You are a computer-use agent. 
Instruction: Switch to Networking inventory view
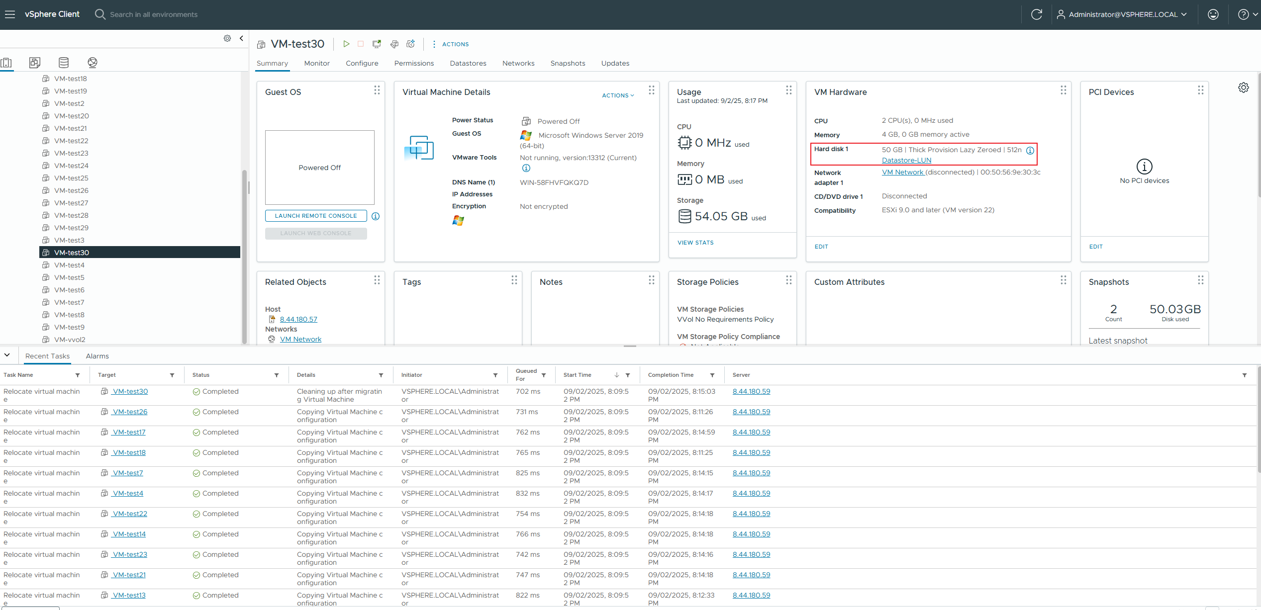coord(93,63)
